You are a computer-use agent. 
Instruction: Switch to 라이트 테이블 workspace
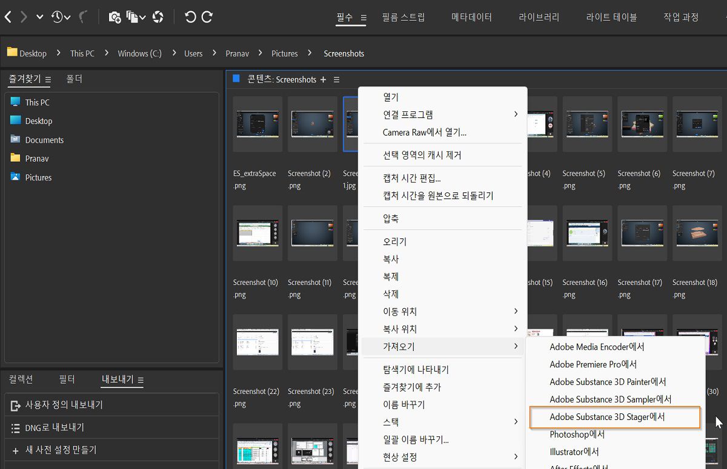coord(612,17)
